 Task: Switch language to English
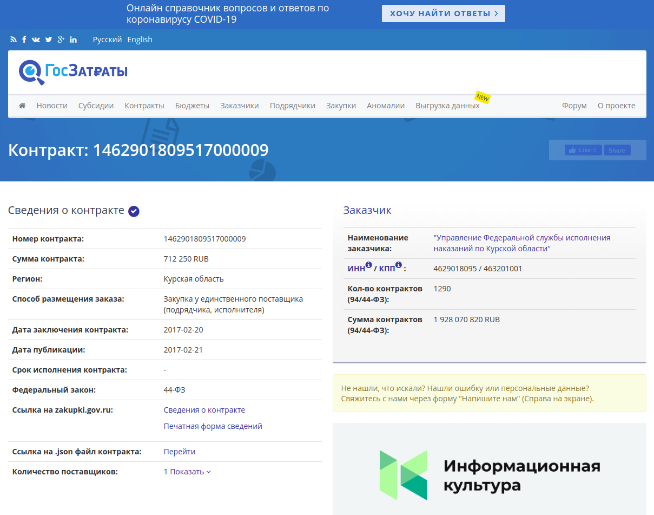[140, 40]
